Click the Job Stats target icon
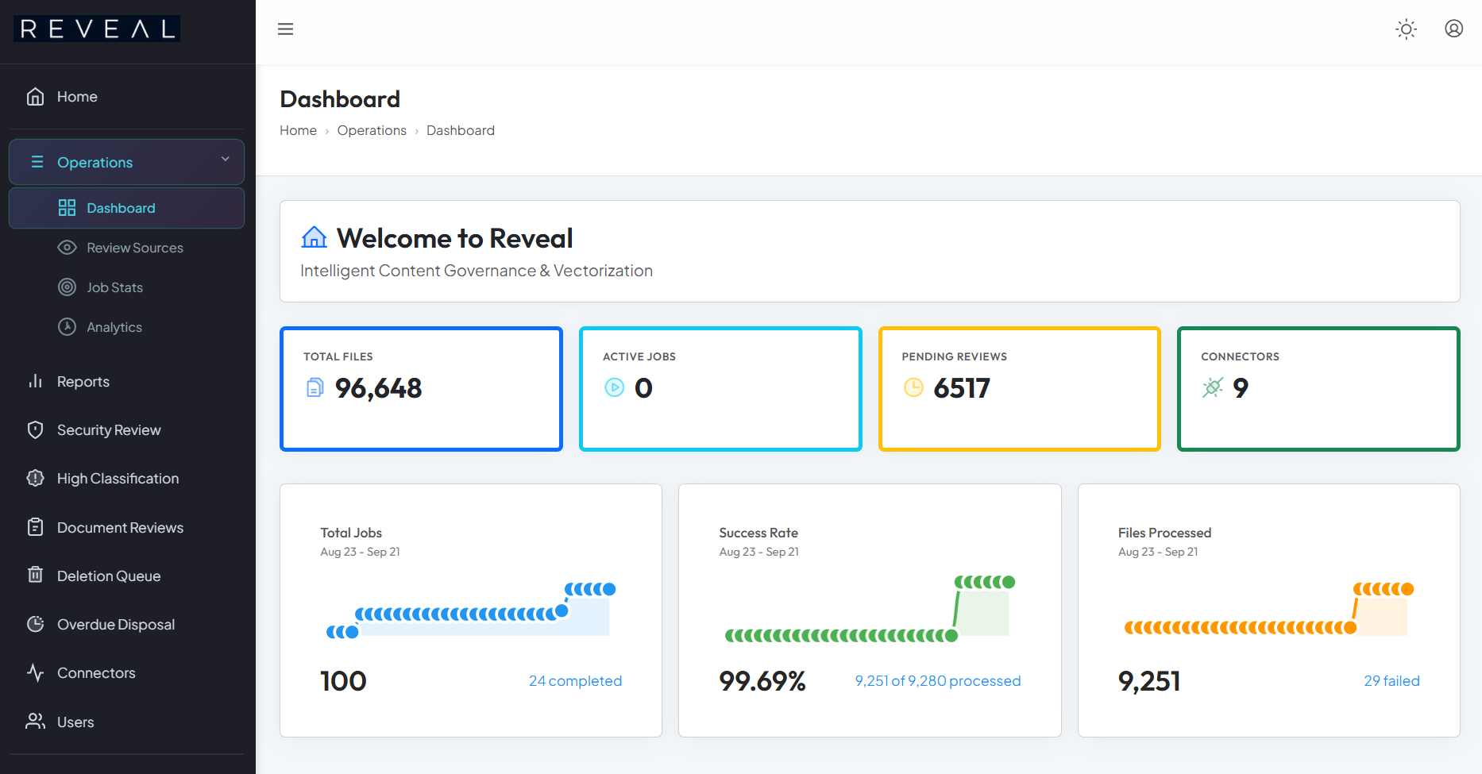Image resolution: width=1482 pixels, height=774 pixels. pyautogui.click(x=67, y=287)
